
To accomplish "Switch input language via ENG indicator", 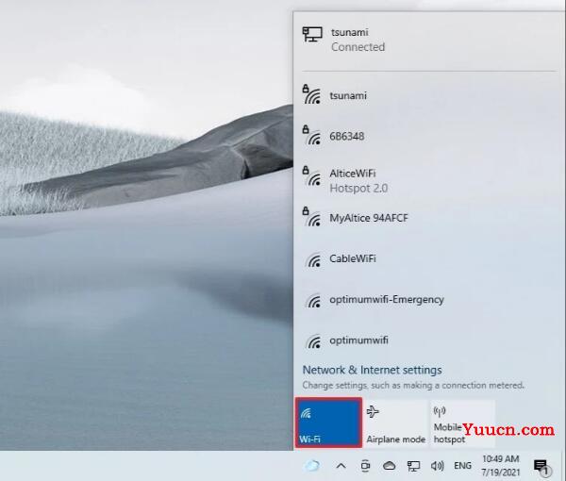I will pyautogui.click(x=462, y=466).
